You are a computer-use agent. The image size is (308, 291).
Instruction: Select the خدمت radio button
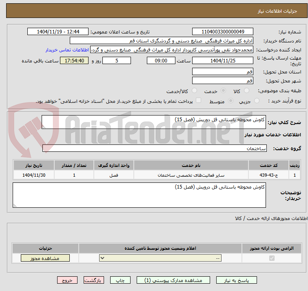[x=223, y=91]
